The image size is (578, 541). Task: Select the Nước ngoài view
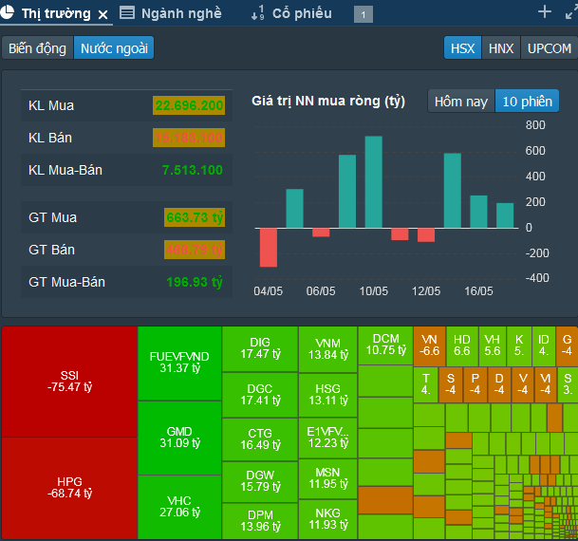[113, 48]
